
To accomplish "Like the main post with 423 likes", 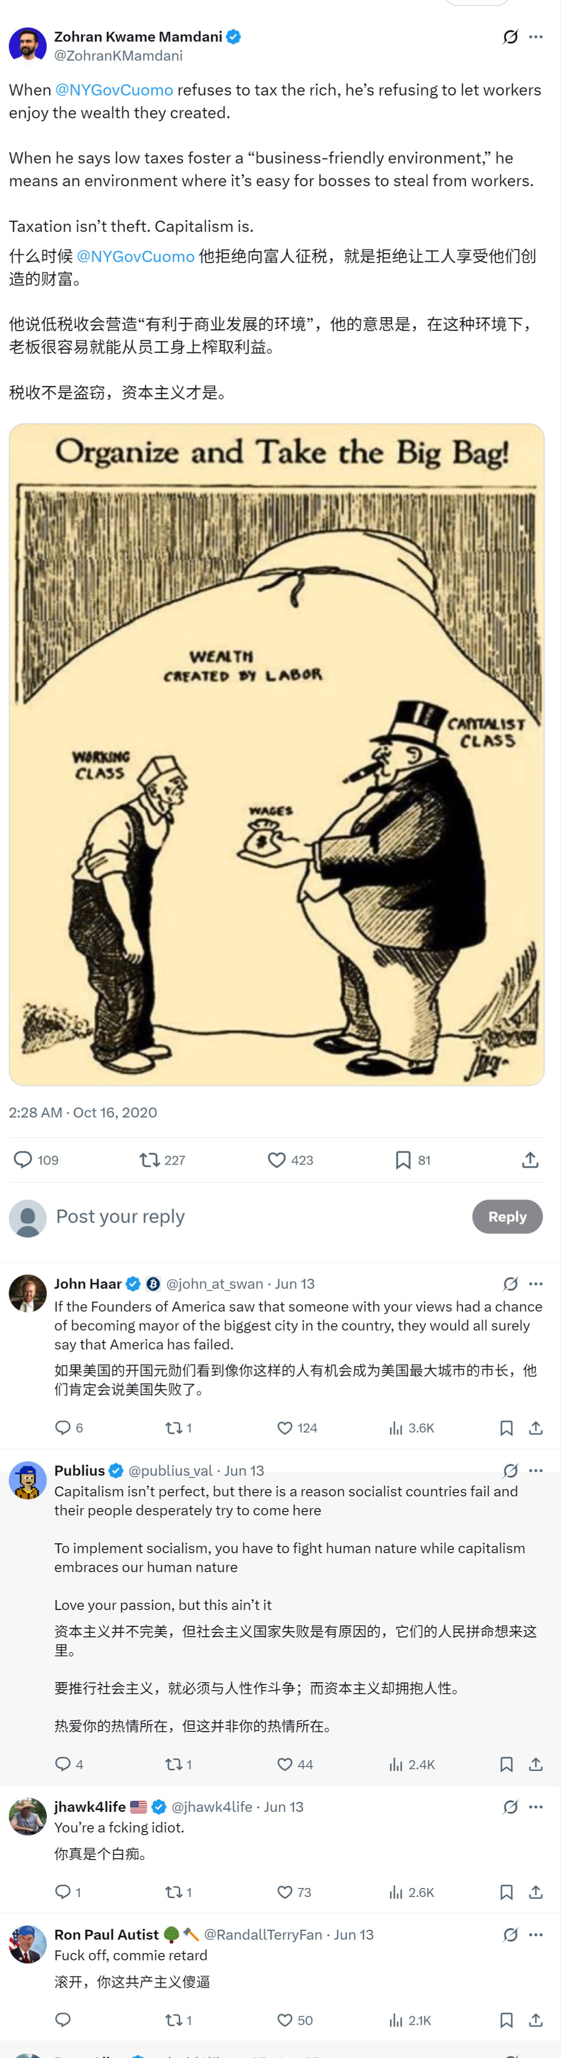I will point(276,1159).
